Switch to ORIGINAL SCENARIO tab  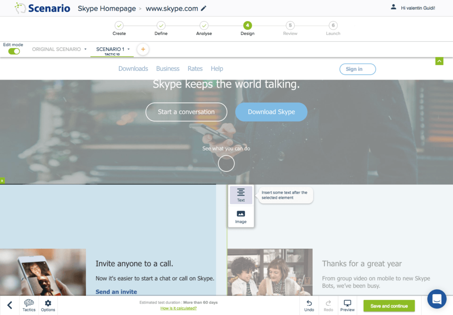(x=56, y=49)
